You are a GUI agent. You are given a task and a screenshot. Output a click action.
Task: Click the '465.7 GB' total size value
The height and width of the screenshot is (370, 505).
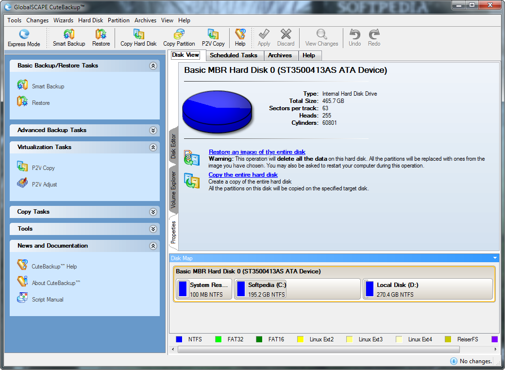[x=333, y=101]
